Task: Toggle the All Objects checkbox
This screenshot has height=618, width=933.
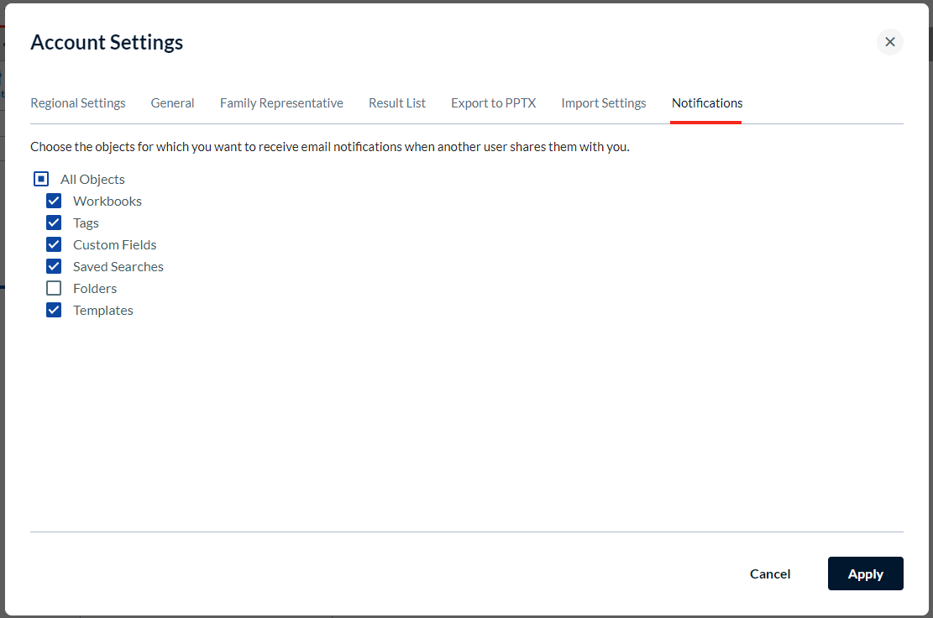Action: 41,179
